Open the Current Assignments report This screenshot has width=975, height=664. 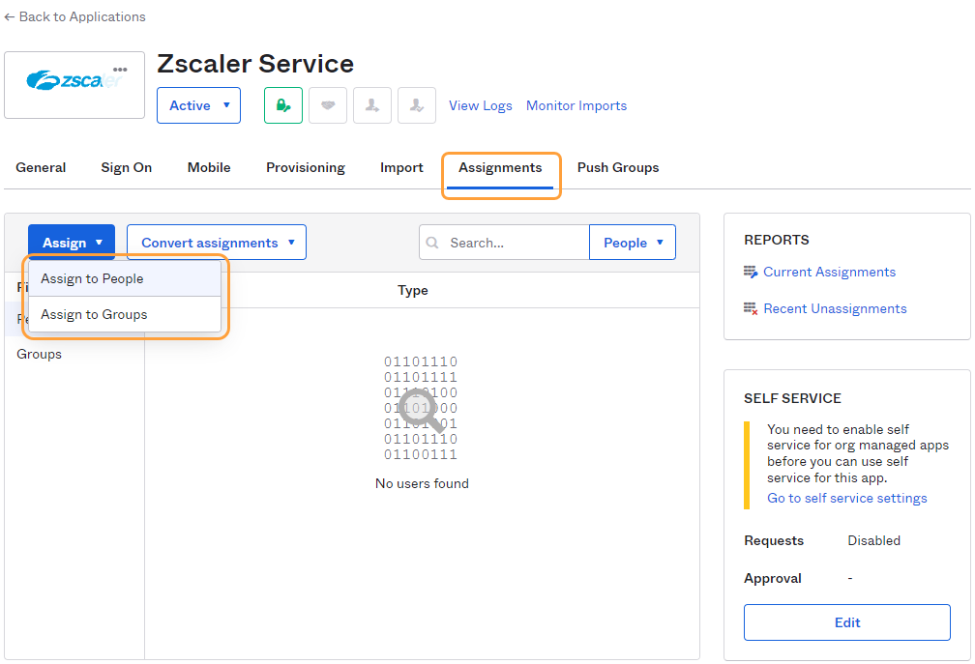(829, 272)
